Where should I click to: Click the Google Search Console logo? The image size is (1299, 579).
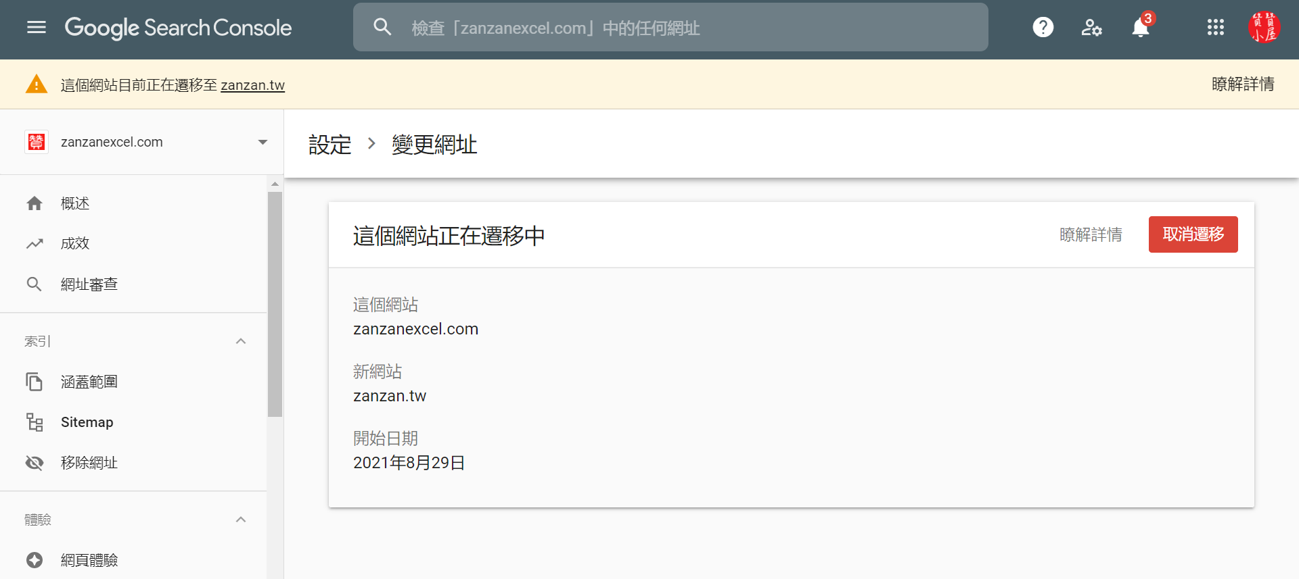click(x=178, y=28)
